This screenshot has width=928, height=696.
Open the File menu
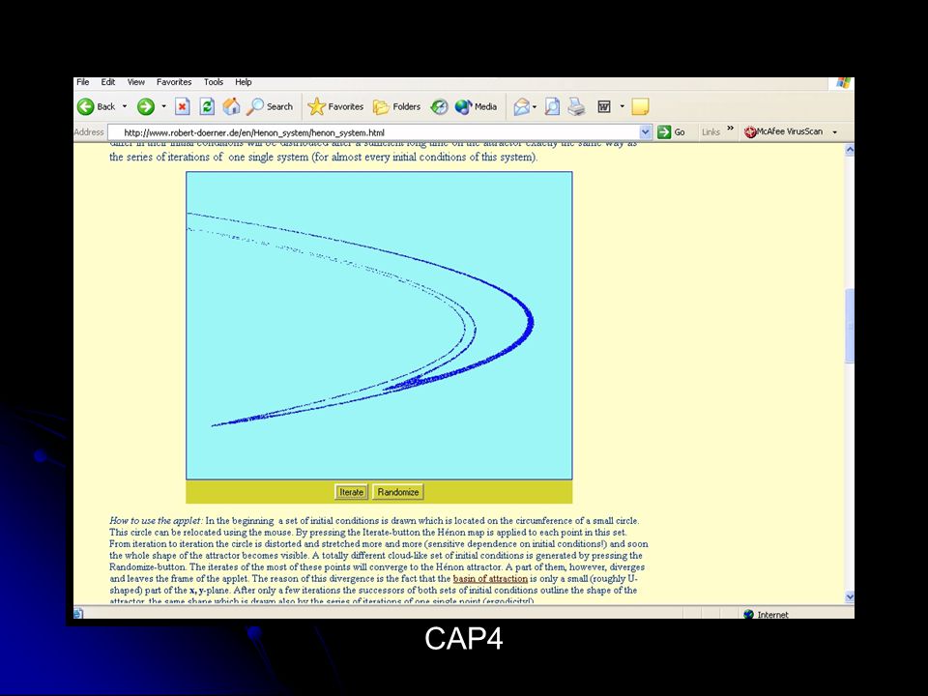83,82
